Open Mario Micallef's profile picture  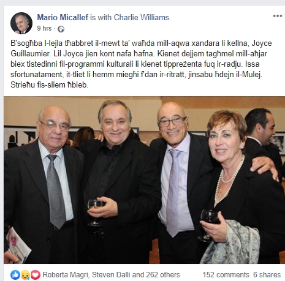(21, 23)
